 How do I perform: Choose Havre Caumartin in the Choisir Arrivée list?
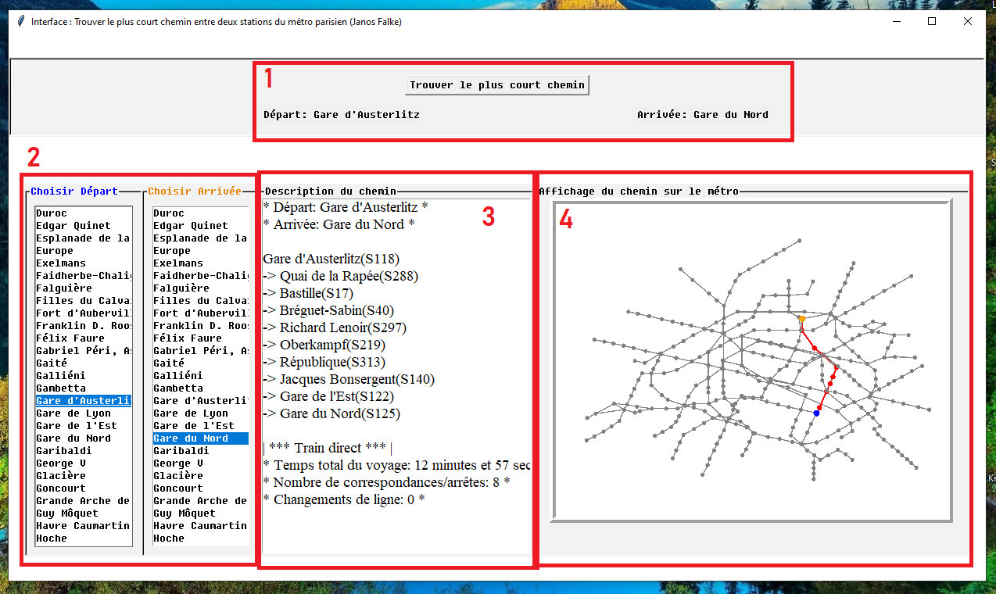coord(200,526)
